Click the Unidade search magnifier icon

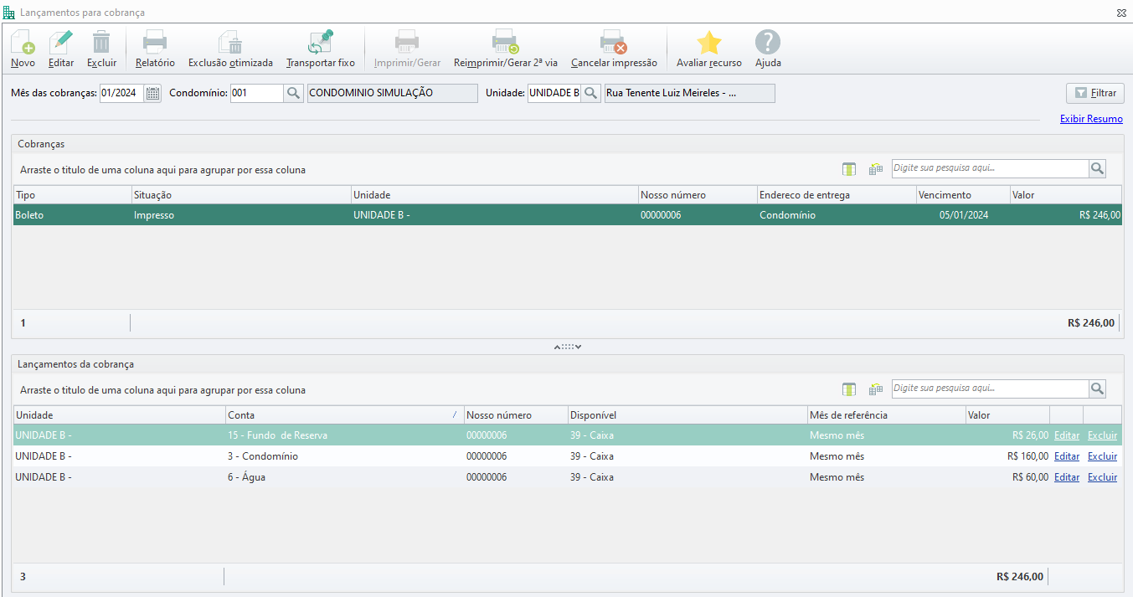tap(590, 93)
